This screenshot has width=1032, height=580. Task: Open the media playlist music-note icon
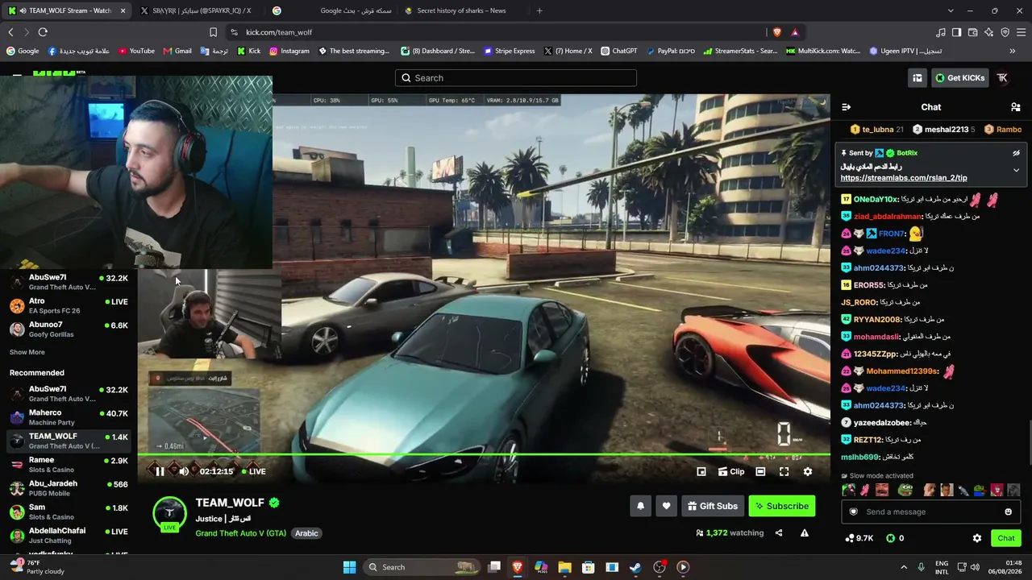(941, 32)
